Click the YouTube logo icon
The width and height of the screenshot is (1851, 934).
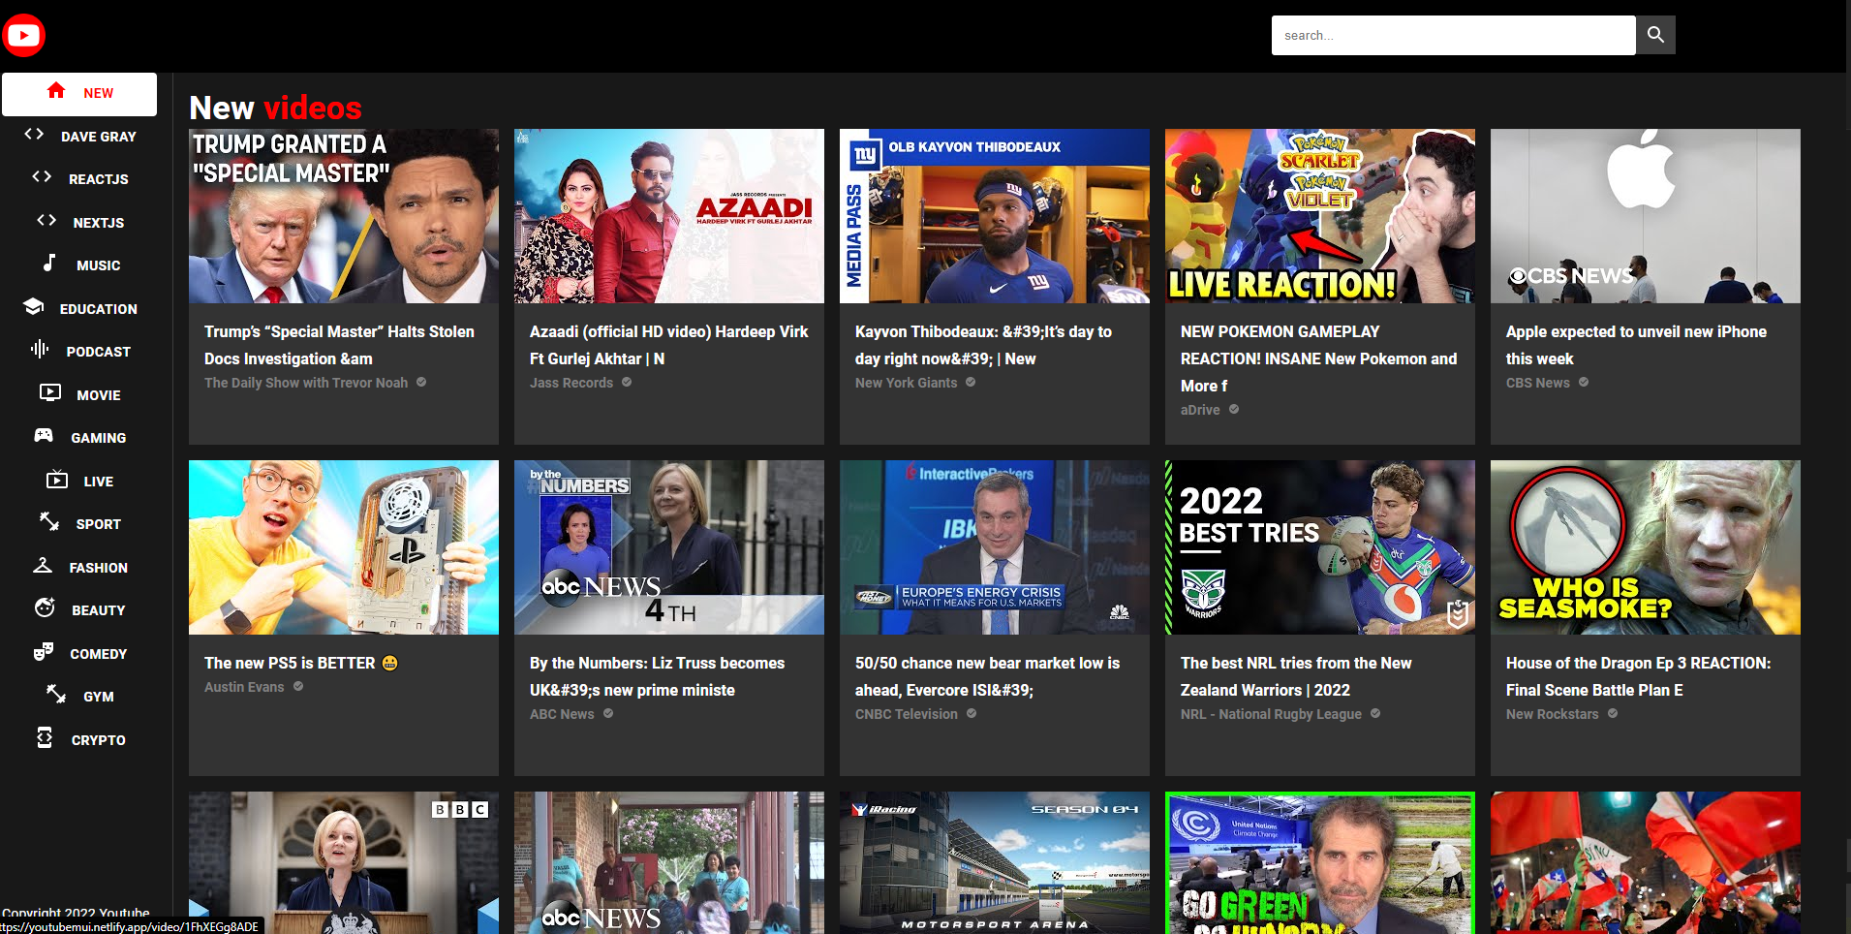23,36
